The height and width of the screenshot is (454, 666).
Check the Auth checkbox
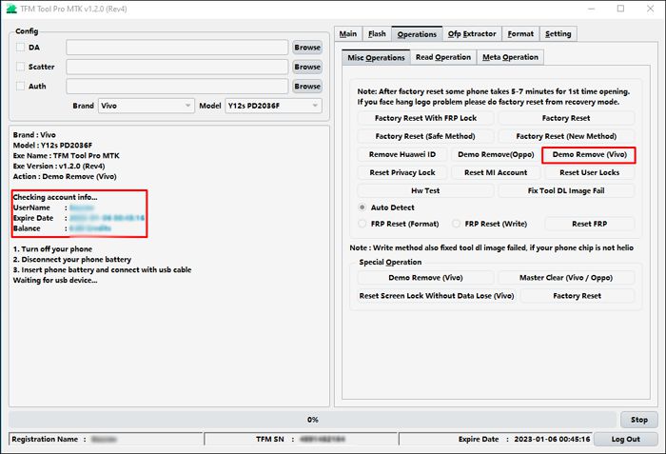coord(20,86)
